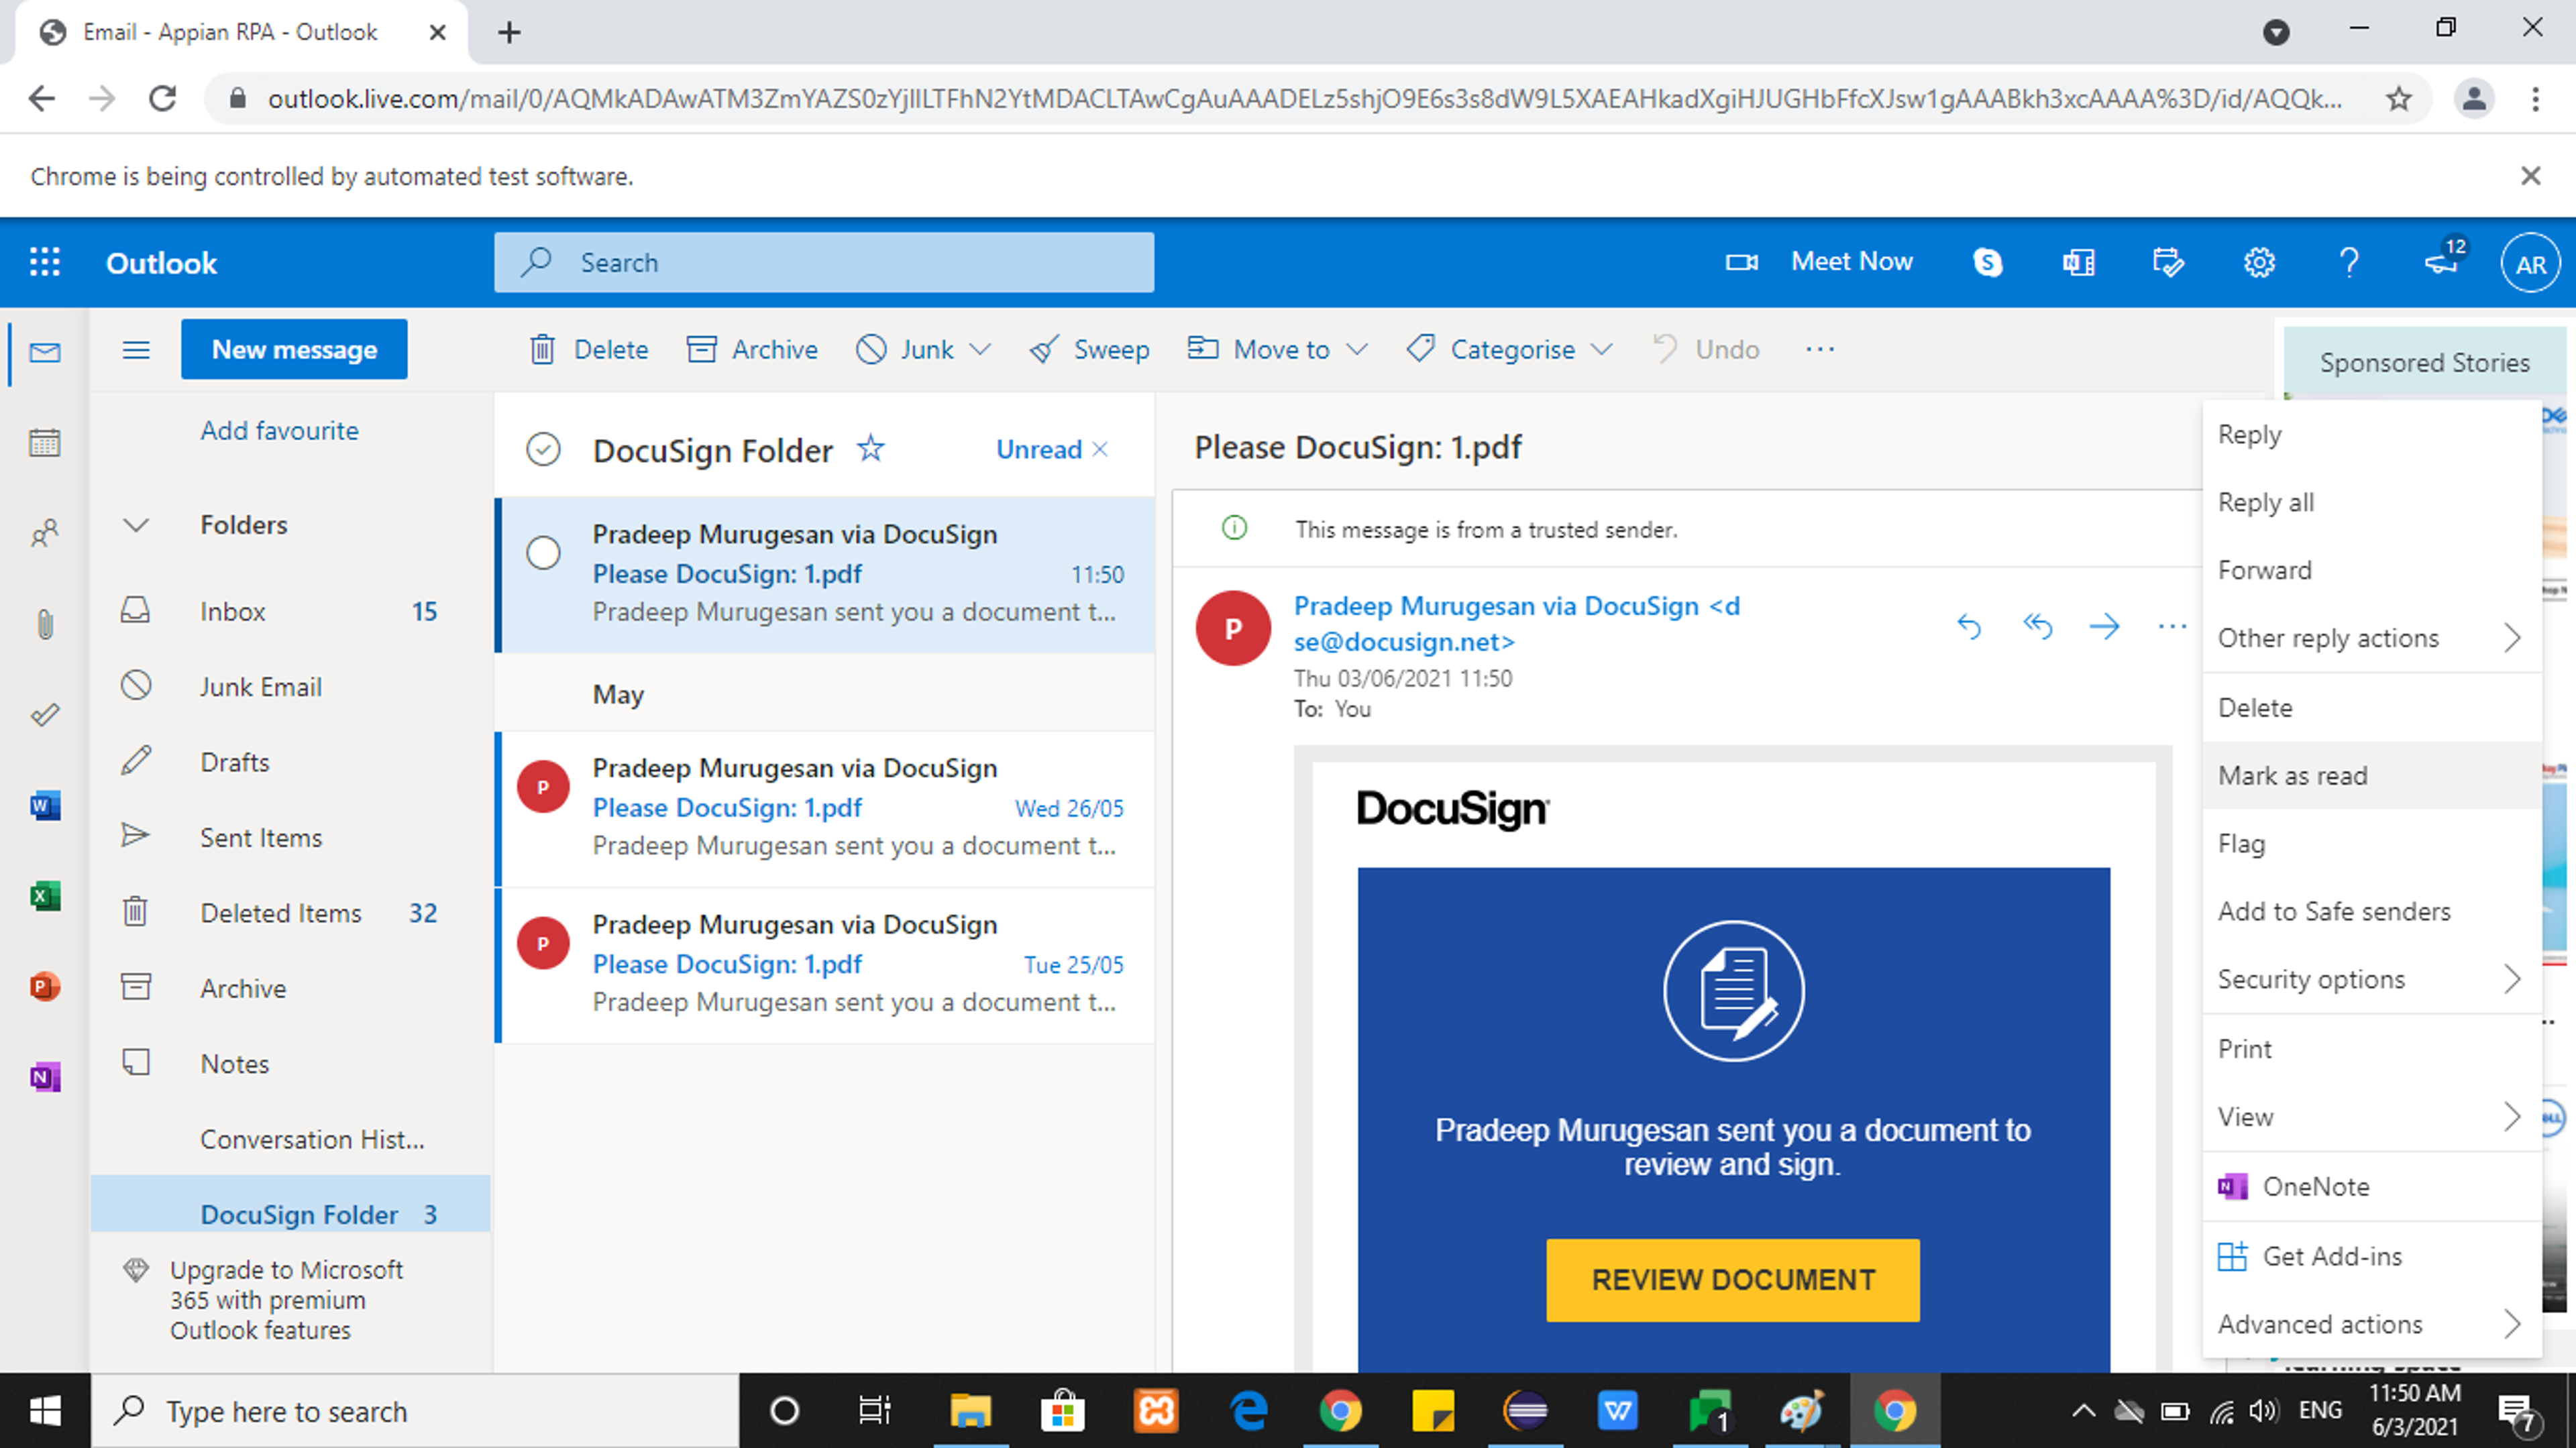Choose Forward in the context menu
Viewport: 2576px width, 1448px height.
[x=2371, y=570]
